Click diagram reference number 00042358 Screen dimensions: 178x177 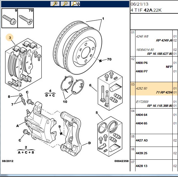pos(122,161)
